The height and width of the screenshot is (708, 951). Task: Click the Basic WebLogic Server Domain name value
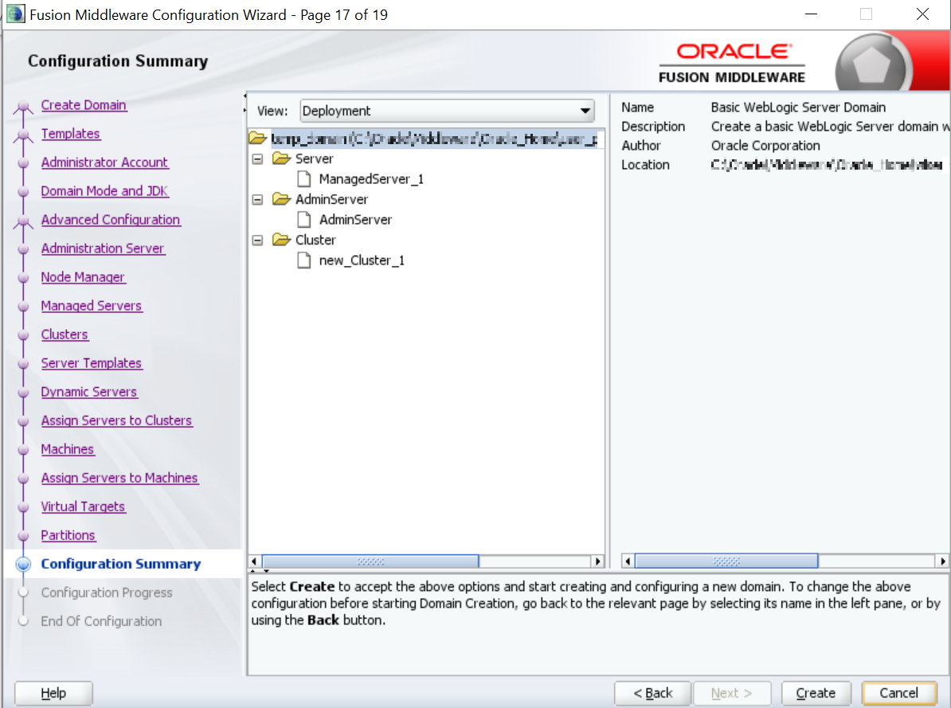(x=798, y=108)
